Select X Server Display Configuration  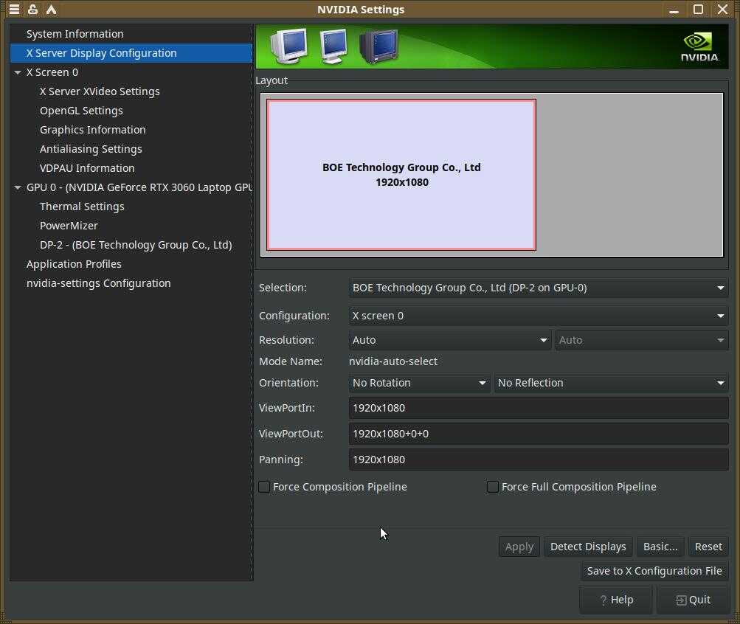[x=131, y=53]
